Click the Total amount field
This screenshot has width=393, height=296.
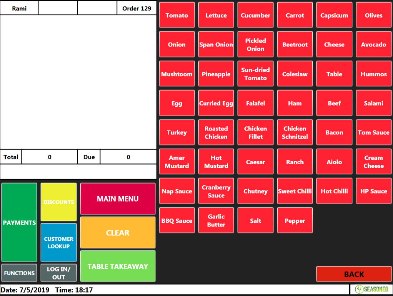49,157
